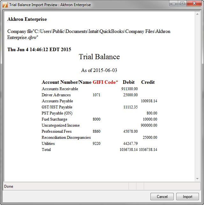This screenshot has width=204, height=205.
Task: Click the 'Akhron Enterprise' heading
Action: coord(27,19)
